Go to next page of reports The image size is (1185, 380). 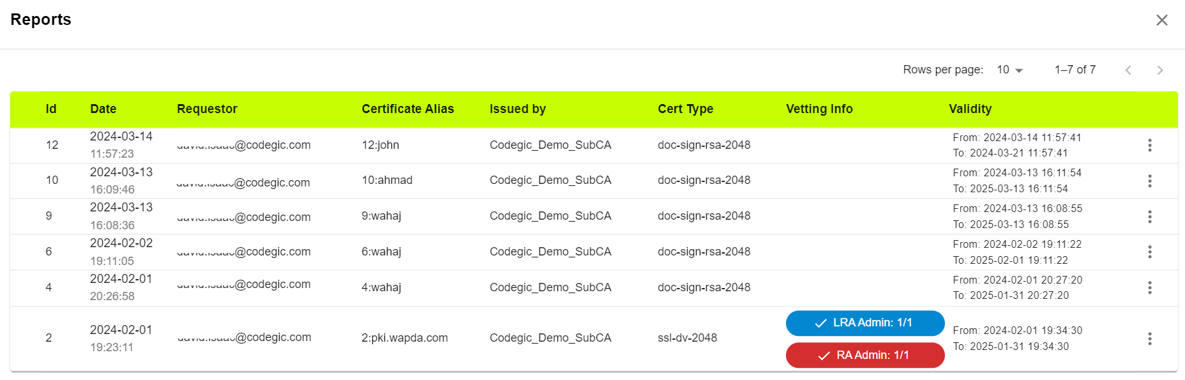[x=1159, y=70]
